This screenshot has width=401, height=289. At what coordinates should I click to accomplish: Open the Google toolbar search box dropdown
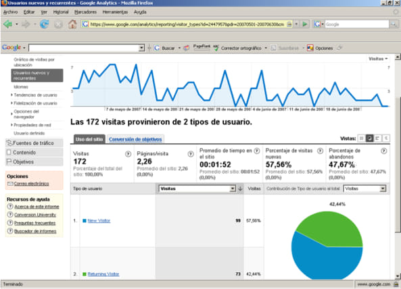click(x=141, y=48)
